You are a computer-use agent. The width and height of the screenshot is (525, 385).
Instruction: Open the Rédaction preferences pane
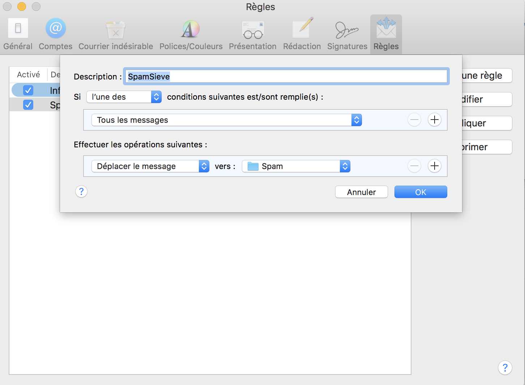[302, 35]
